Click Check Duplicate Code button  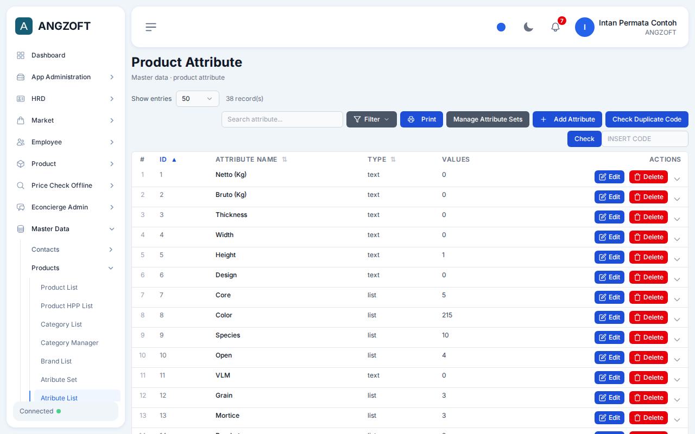tap(647, 119)
